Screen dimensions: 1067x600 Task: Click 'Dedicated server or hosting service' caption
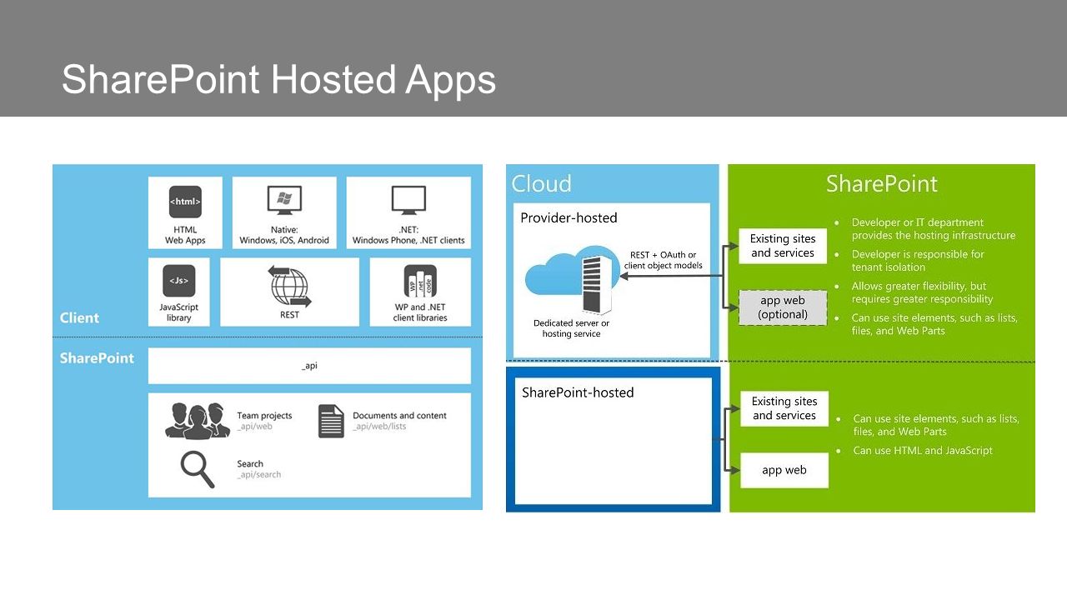pyautogui.click(x=572, y=328)
